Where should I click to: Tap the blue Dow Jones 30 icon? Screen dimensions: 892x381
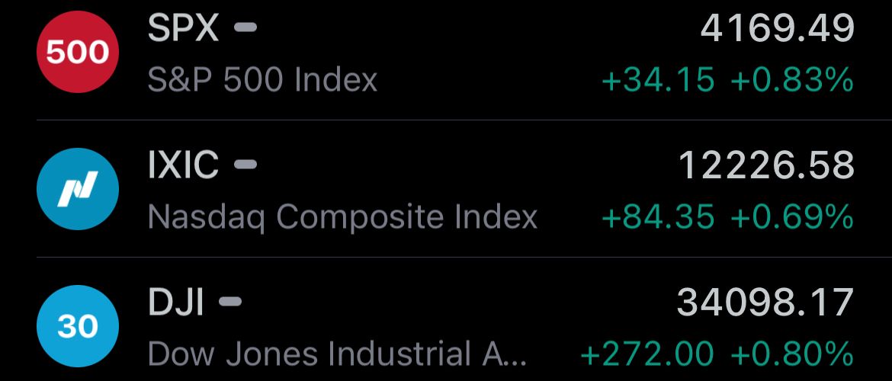click(77, 326)
